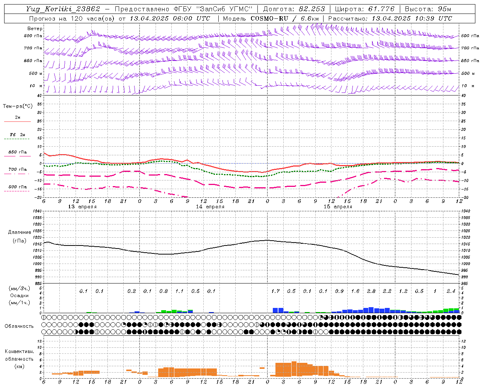Viewport: 481px width, 385px height.
Task: Click the pink dashed sample under 850 гПа legend
Action: pyautogui.click(x=18, y=156)
